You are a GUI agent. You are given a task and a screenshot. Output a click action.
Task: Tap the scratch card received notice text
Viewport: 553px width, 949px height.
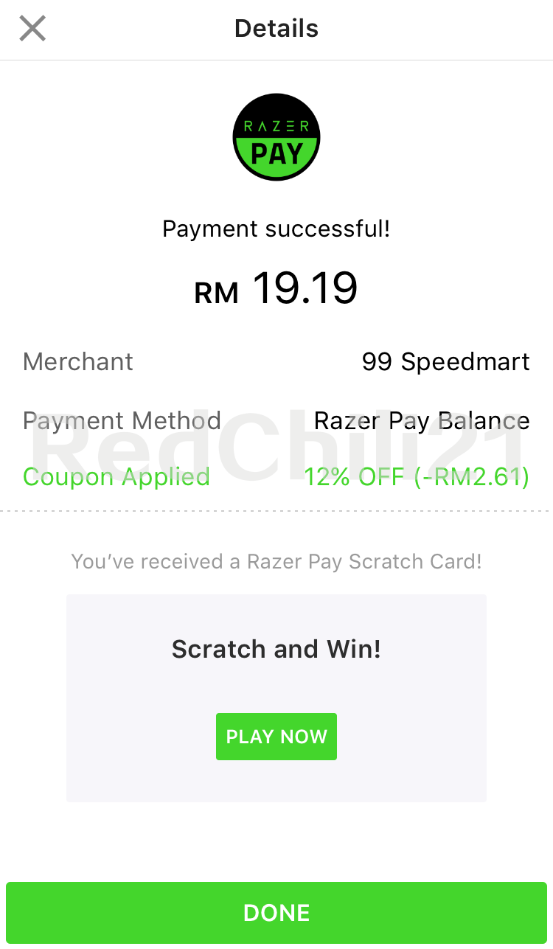coord(276,562)
